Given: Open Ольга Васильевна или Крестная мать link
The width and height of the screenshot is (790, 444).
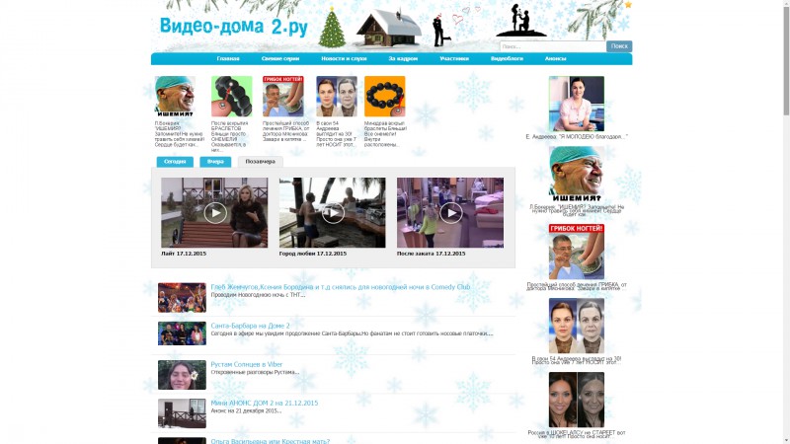Looking at the screenshot, I should click(x=270, y=441).
